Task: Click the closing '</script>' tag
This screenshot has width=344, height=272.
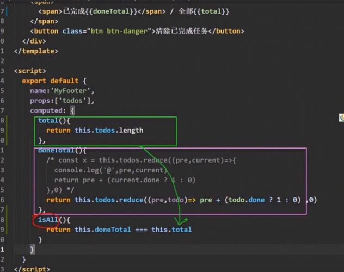Action: 32,269
